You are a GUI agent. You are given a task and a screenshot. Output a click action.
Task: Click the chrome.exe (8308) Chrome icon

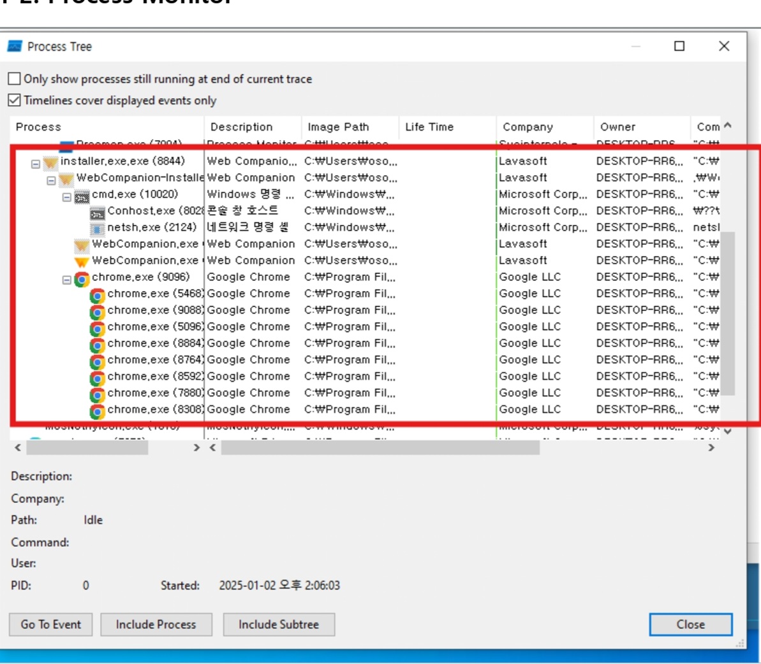(x=97, y=411)
